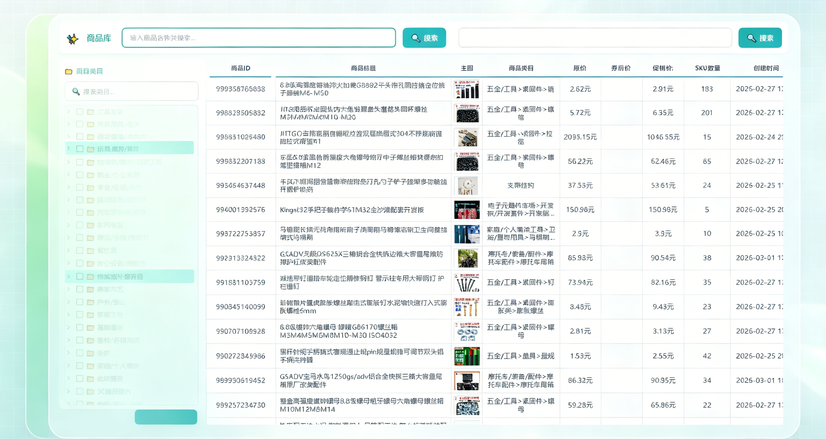Click the SKU数量 column header
Image resolution: width=826 pixels, height=439 pixels.
[707, 68]
